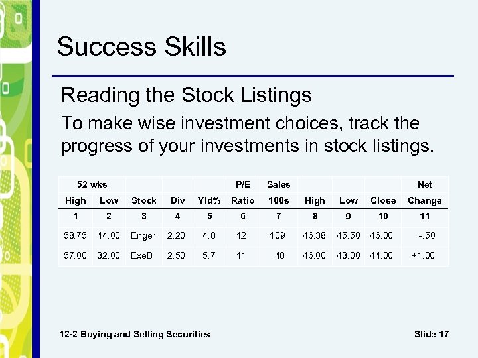This screenshot has width=478, height=358.
Task: Click the Stock column header
Action: pos(143,200)
